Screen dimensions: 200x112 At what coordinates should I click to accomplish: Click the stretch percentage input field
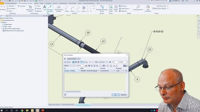(115, 62)
